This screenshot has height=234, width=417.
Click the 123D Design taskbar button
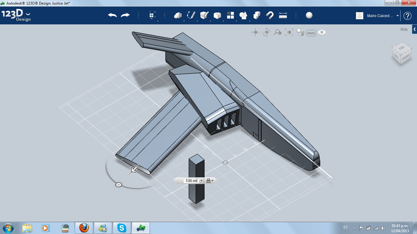pyautogui.click(x=141, y=228)
